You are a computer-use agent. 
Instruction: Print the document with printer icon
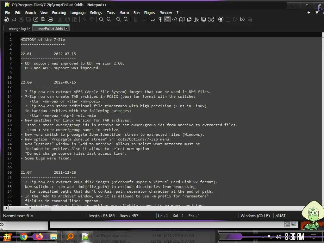50,19
